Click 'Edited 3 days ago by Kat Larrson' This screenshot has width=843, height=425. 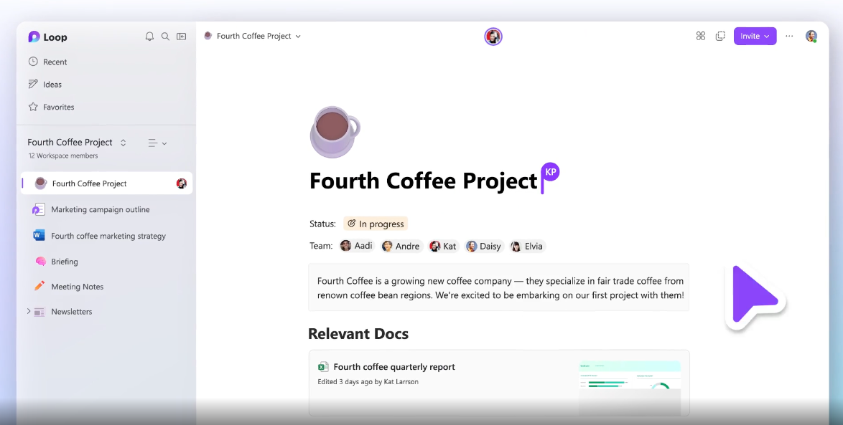click(x=368, y=381)
